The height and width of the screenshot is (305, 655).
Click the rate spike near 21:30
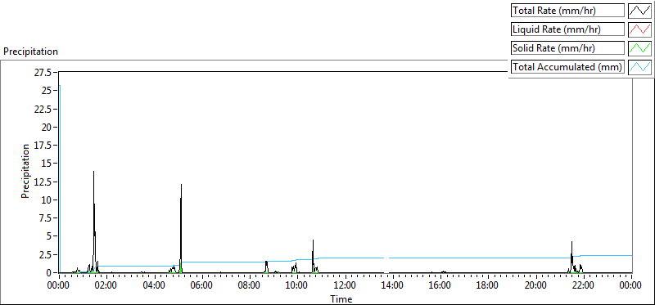[x=571, y=257]
